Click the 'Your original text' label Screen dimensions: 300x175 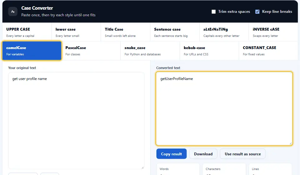coord(22,68)
